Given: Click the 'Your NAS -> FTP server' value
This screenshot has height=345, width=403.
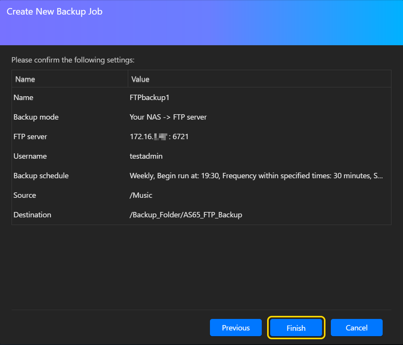Looking at the screenshot, I should [x=168, y=117].
